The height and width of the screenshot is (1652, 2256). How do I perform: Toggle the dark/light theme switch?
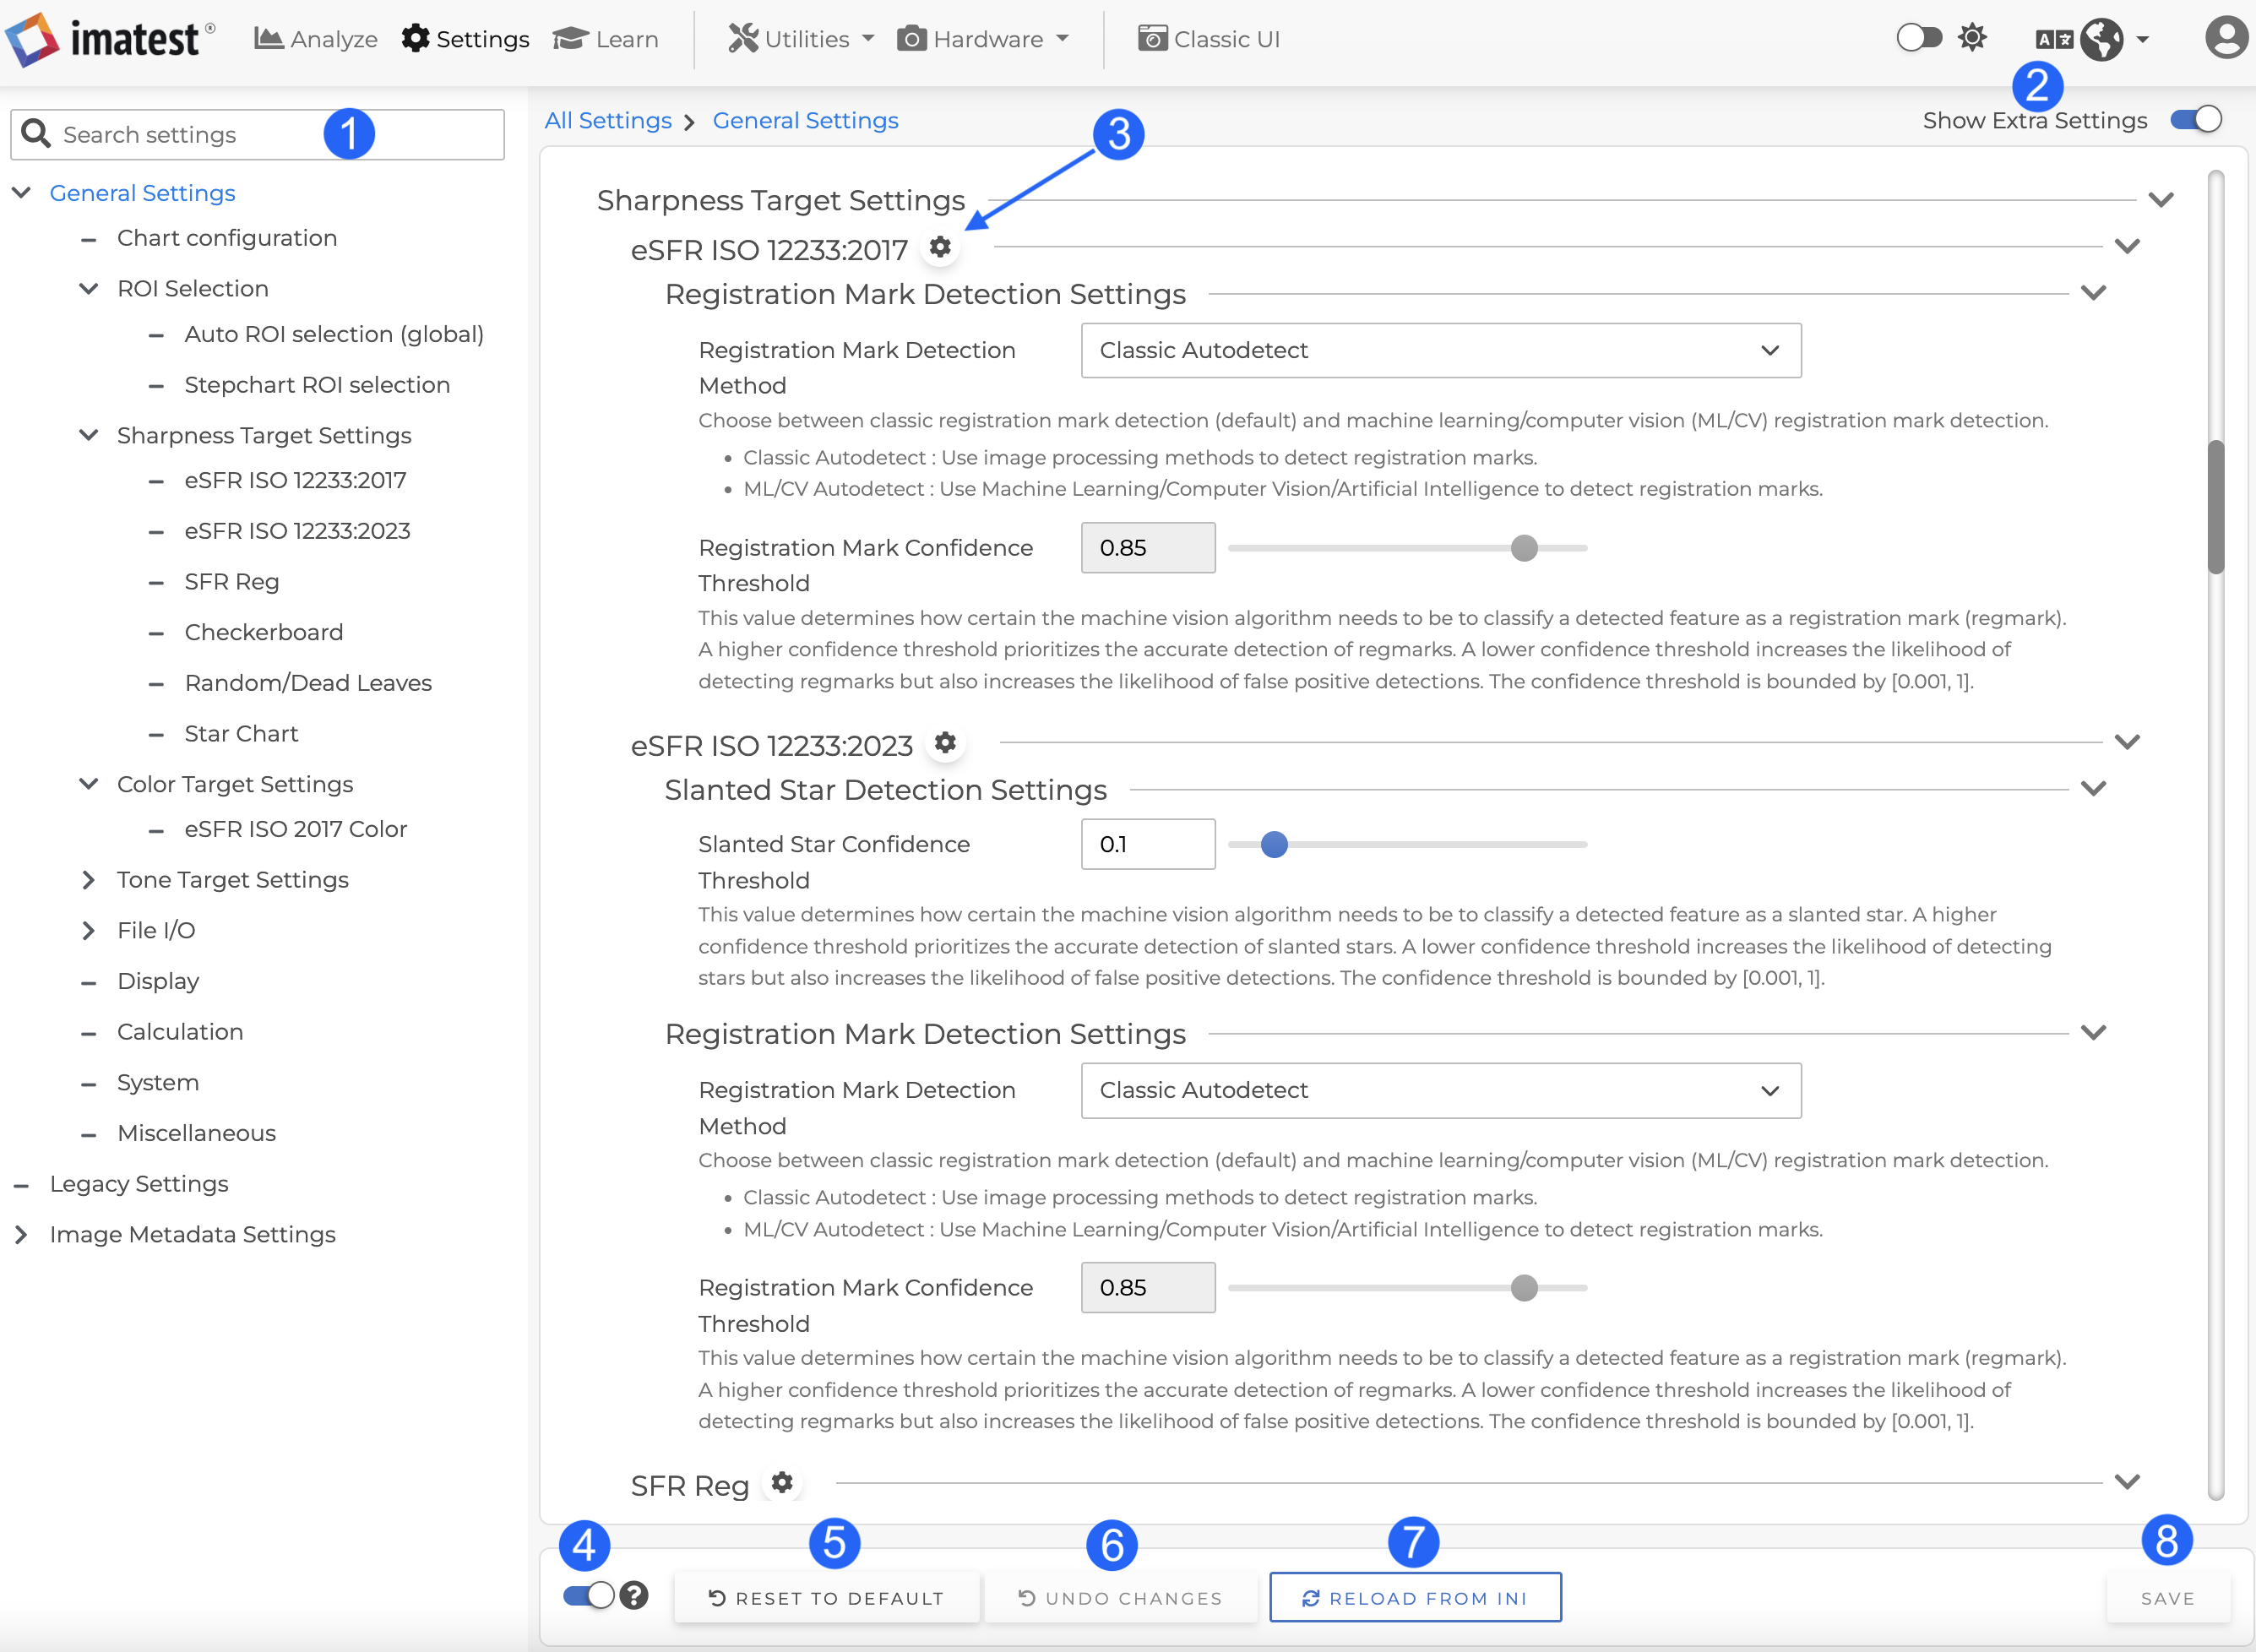pos(1919,38)
